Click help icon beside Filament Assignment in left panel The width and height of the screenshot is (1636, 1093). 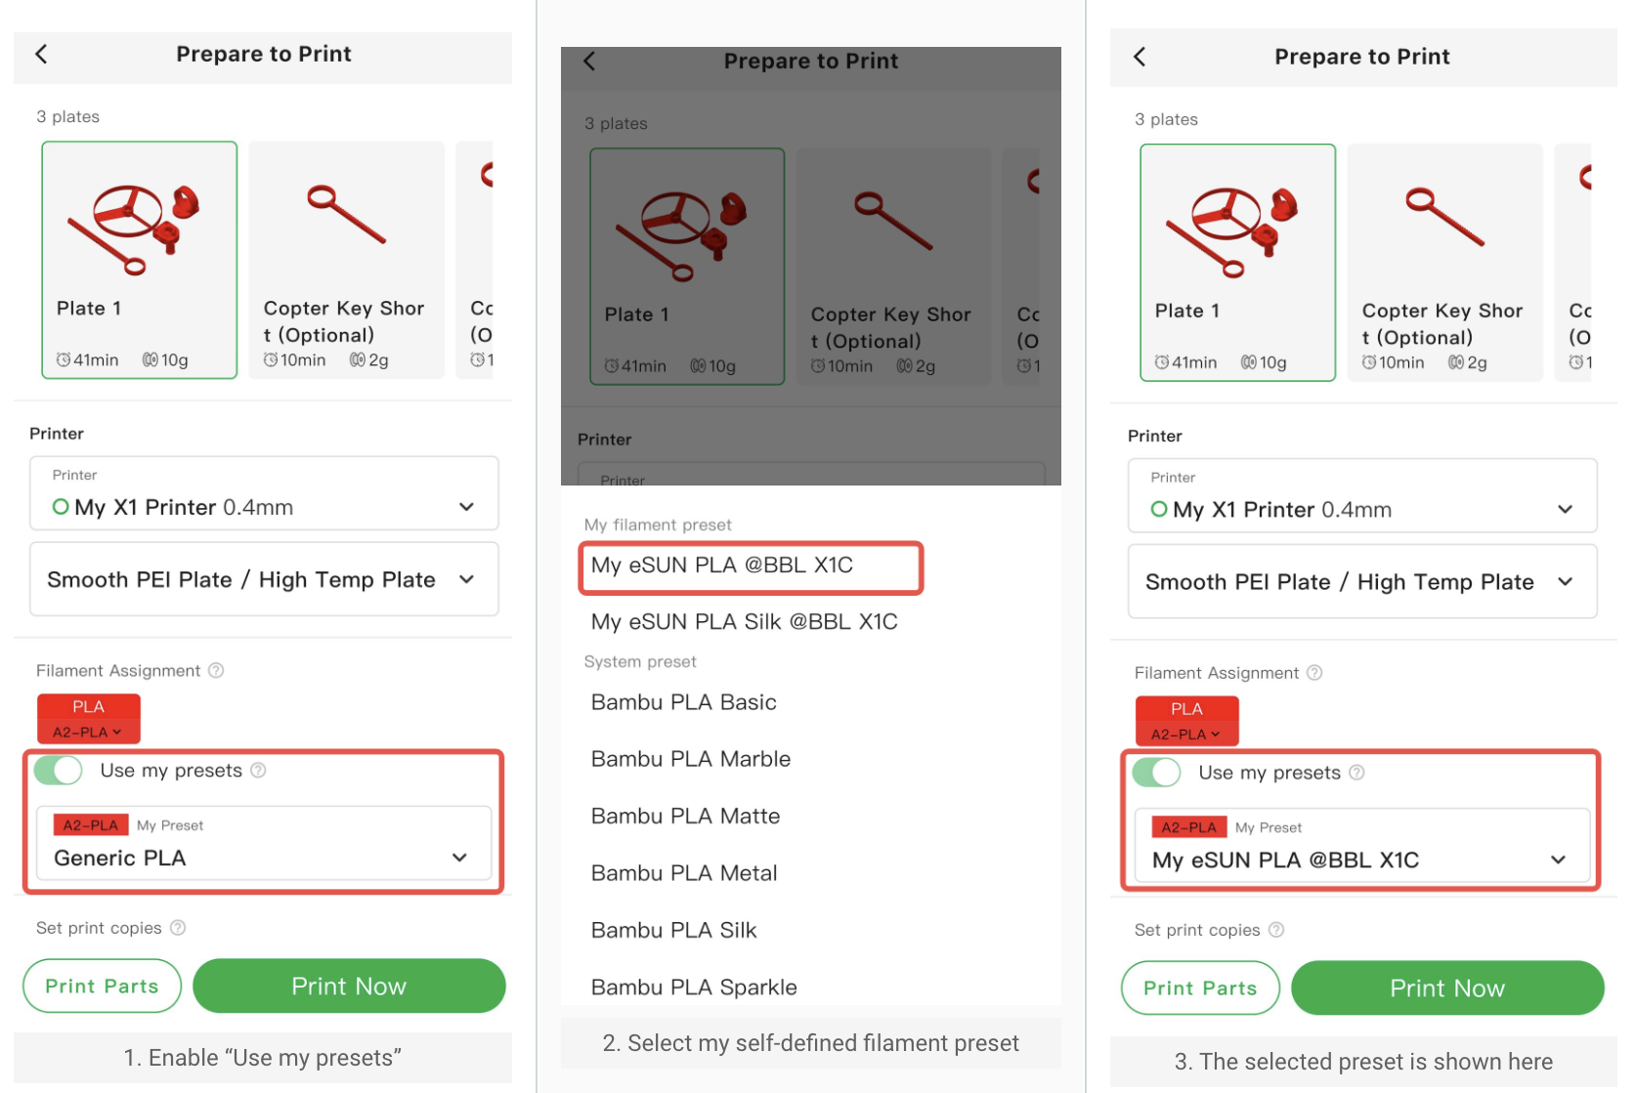217,670
